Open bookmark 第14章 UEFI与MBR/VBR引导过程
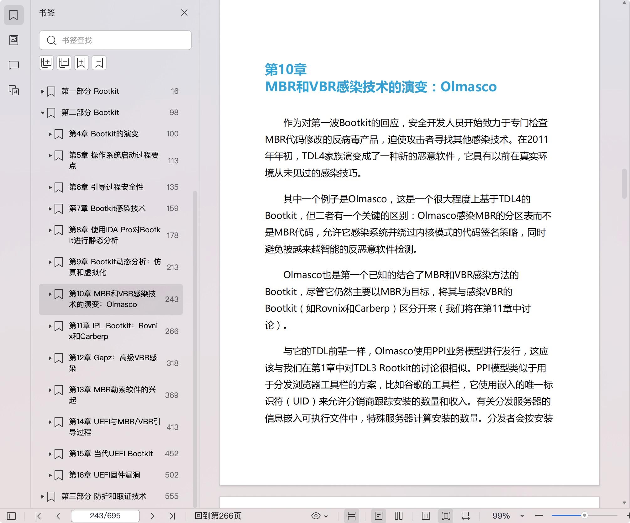The image size is (630, 523). (x=115, y=427)
